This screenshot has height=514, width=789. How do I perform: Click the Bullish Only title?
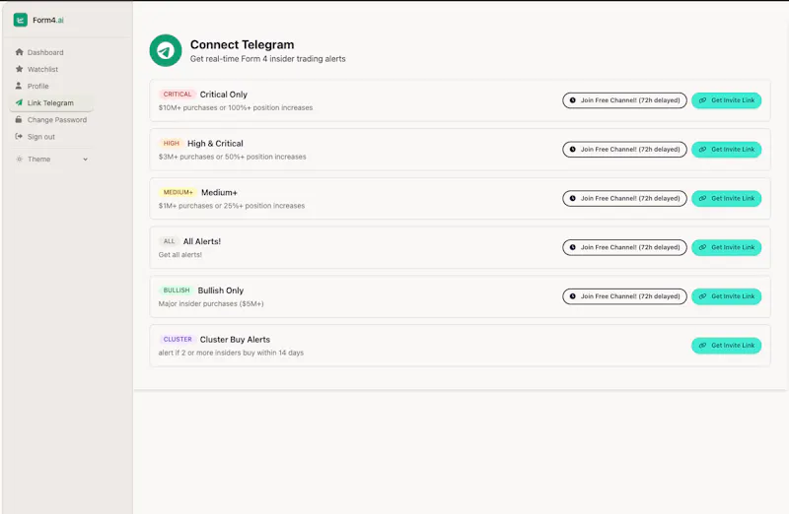(x=220, y=290)
